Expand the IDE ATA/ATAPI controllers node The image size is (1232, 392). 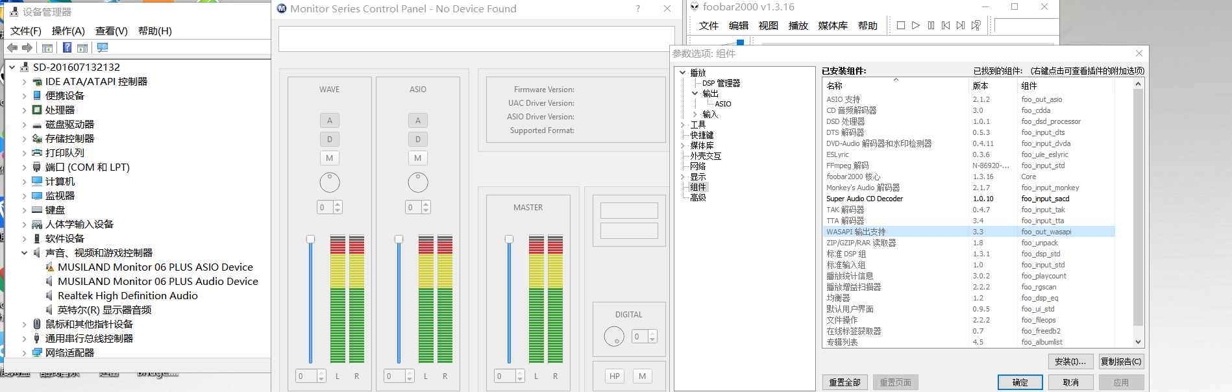pyautogui.click(x=25, y=82)
